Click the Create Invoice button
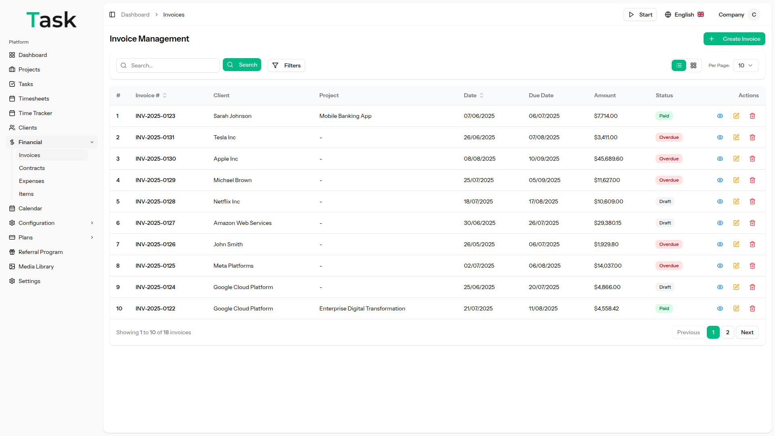Image resolution: width=775 pixels, height=436 pixels. (x=734, y=39)
